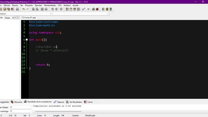208x117 pixels.
Task: Open the Ventana menu
Action: tap(67, 5)
